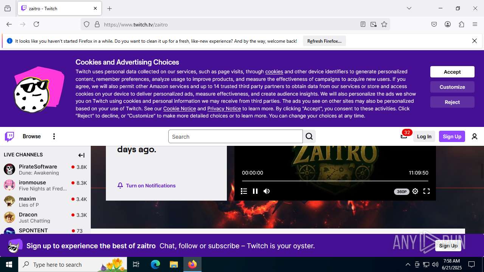Open the Windows Start menu
Screen dimensions: 484x272
(9, 264)
